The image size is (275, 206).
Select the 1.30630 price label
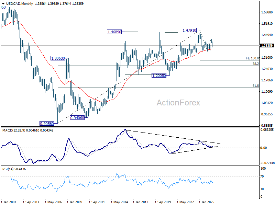(58, 58)
